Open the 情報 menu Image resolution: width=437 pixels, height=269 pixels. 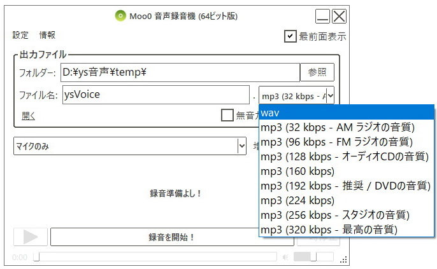(47, 35)
